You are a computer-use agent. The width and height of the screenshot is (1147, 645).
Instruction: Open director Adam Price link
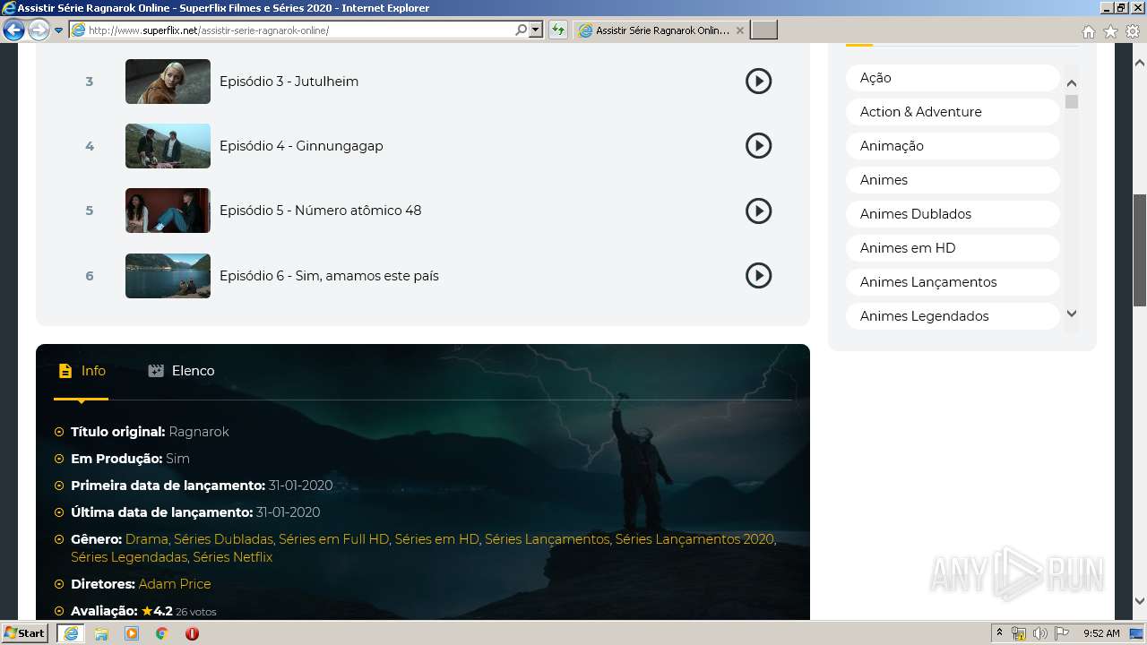(x=175, y=584)
